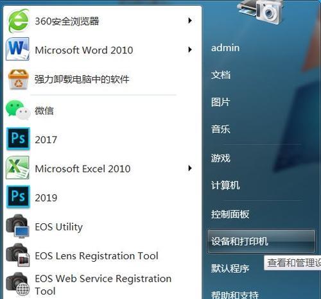Open 文档 in the right pane

(x=221, y=75)
